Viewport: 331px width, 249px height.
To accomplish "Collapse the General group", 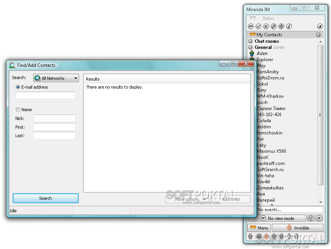I will click(250, 47).
